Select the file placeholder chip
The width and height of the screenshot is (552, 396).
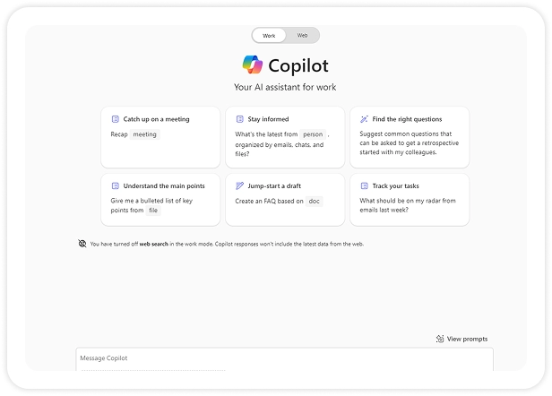tap(153, 211)
